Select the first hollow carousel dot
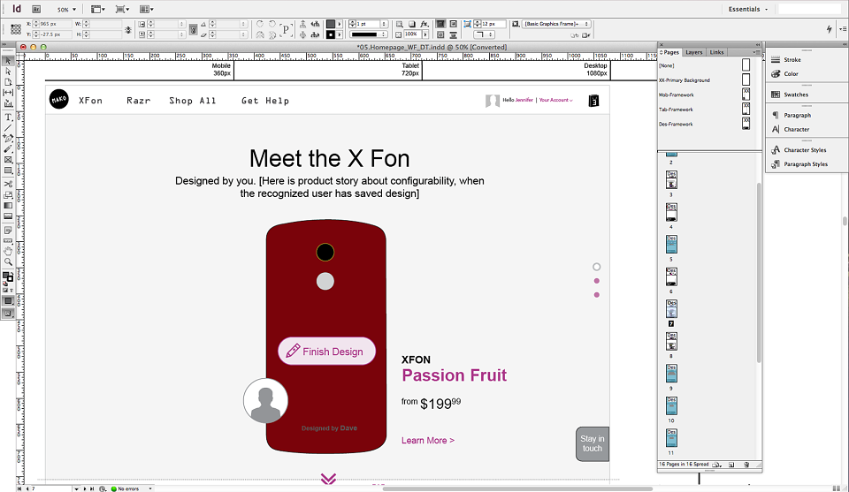The height and width of the screenshot is (492, 849). click(x=597, y=267)
